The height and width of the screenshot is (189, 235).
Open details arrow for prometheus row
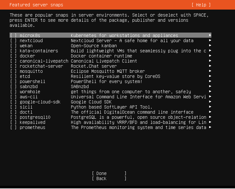click(210, 127)
